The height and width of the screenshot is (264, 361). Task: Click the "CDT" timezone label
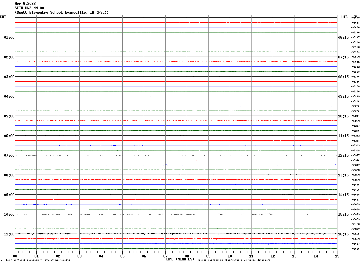click(x=3, y=17)
